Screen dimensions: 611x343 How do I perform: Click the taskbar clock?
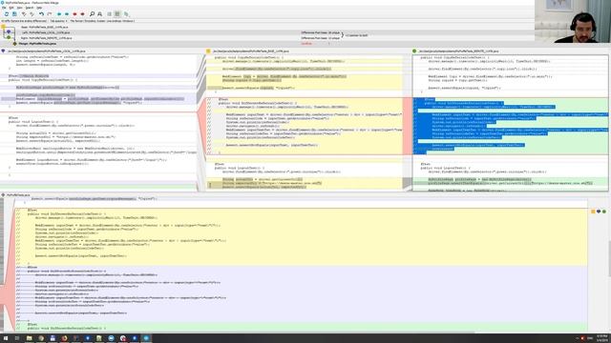click(602, 337)
